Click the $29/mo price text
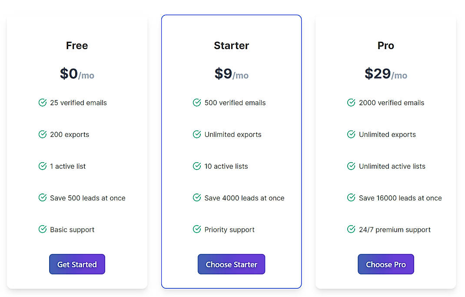The width and height of the screenshot is (465, 297). (x=385, y=74)
